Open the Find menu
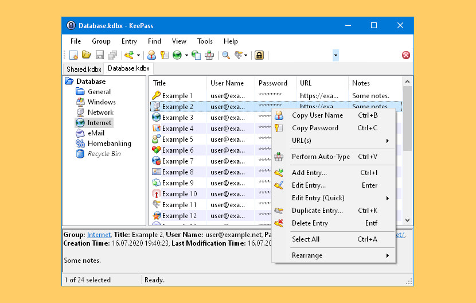This screenshot has height=303, width=476. tap(154, 41)
